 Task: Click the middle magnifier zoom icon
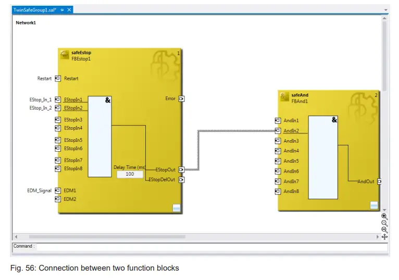384,224
